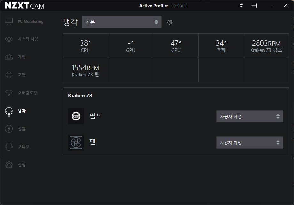Click the fan icon thumbnail

tap(76, 143)
